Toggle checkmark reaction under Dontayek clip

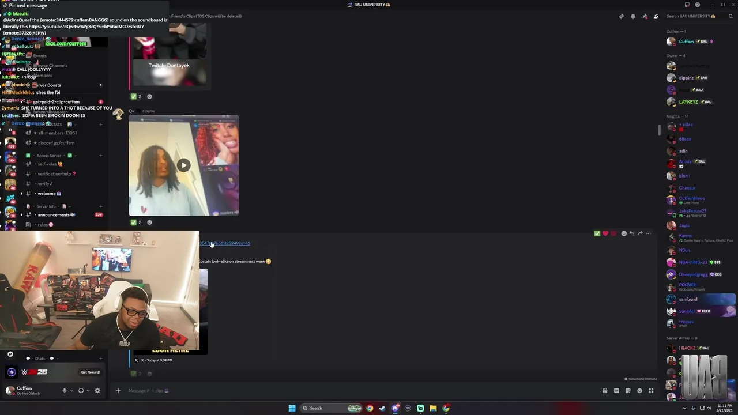[136, 96]
